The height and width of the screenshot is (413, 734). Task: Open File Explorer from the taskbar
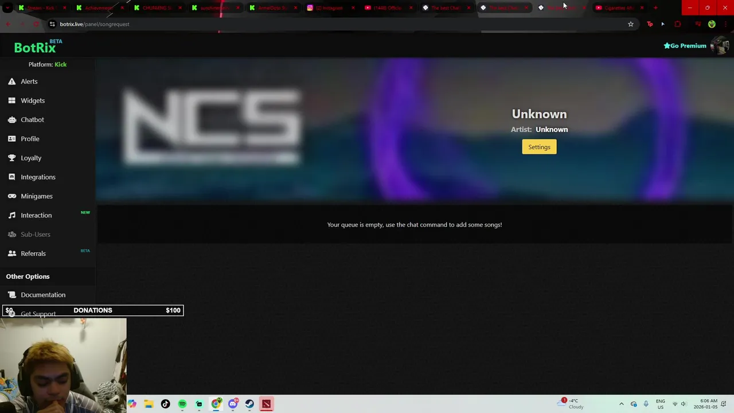pos(149,404)
